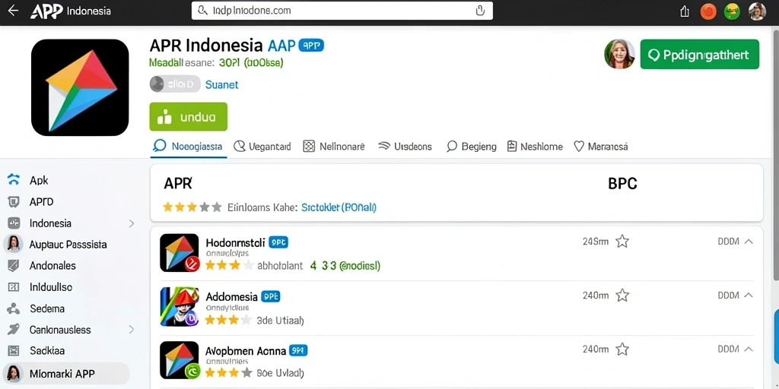Image resolution: width=779 pixels, height=389 pixels.
Task: Collapse the Avopbmen Acnna row chevron
Action: (x=749, y=349)
